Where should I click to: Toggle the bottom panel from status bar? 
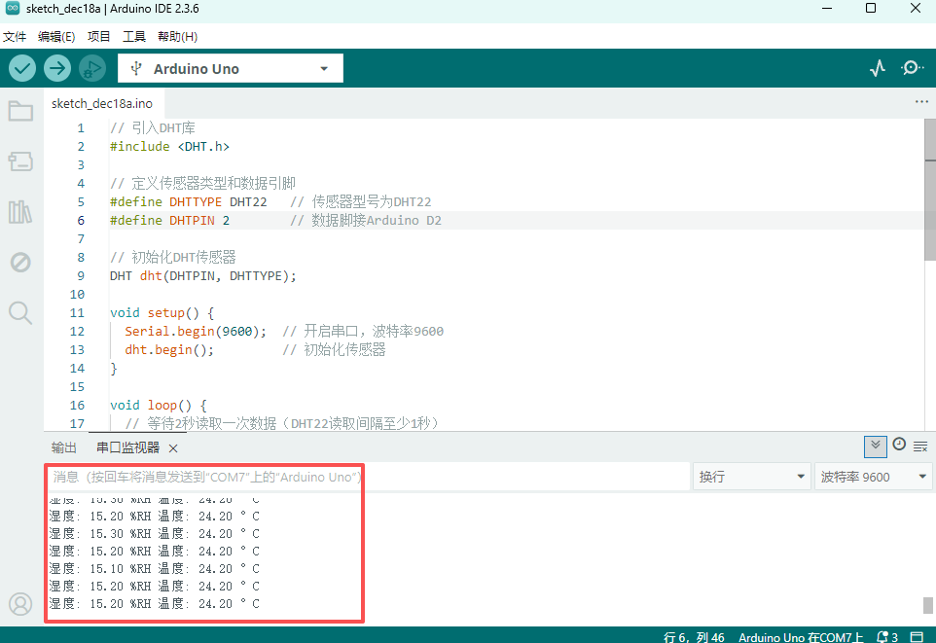click(916, 637)
